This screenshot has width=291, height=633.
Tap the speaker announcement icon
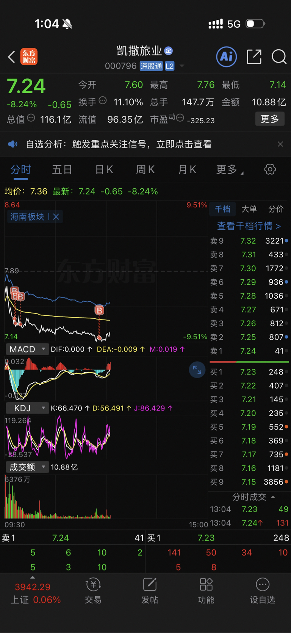pos(13,144)
